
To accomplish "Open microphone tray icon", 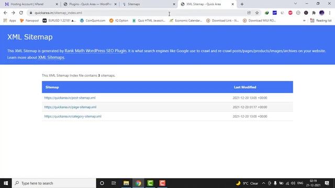I will point(275,183).
